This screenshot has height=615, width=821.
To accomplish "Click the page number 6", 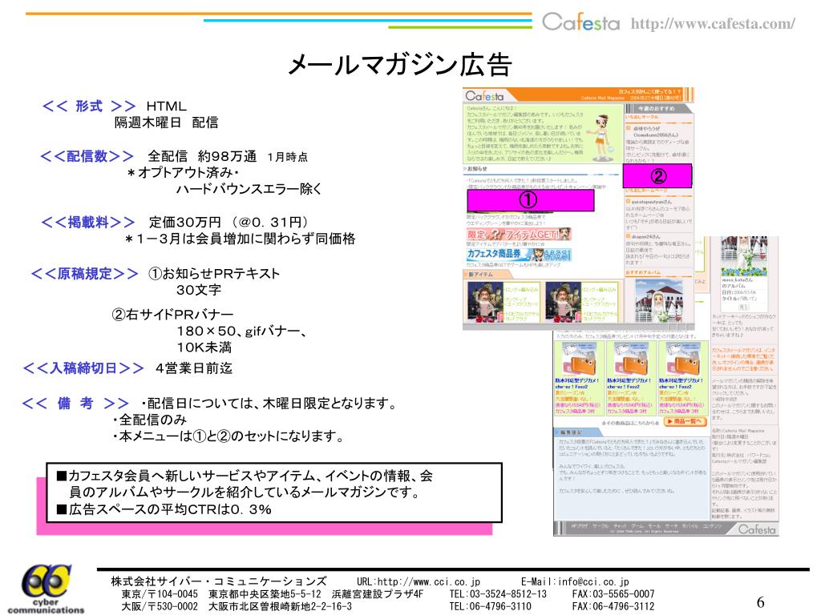I will click(x=760, y=602).
